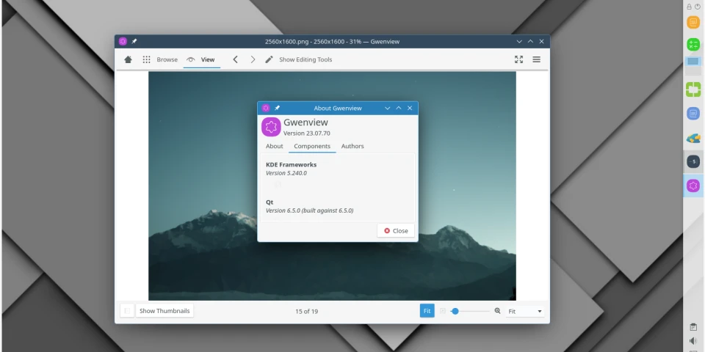Toggle Show Editing Tools
Image resolution: width=705 pixels, height=352 pixels.
click(298, 59)
